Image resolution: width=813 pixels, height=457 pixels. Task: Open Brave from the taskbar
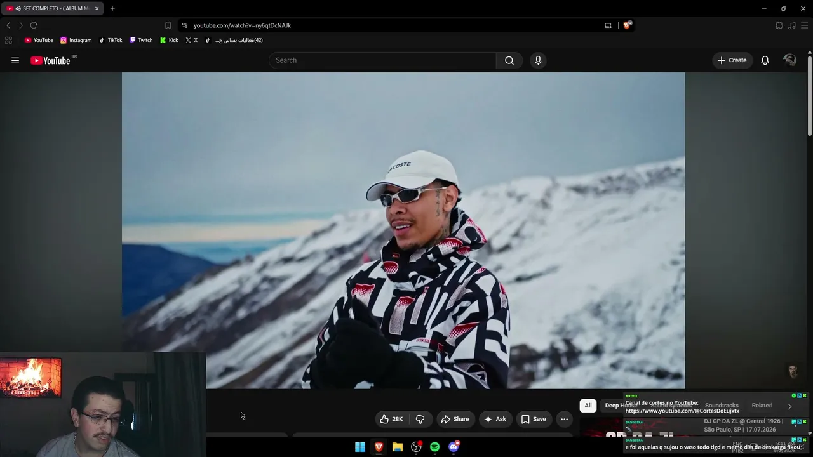point(379,447)
